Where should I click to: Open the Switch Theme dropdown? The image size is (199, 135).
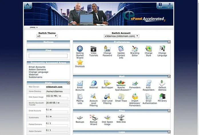click(47, 36)
